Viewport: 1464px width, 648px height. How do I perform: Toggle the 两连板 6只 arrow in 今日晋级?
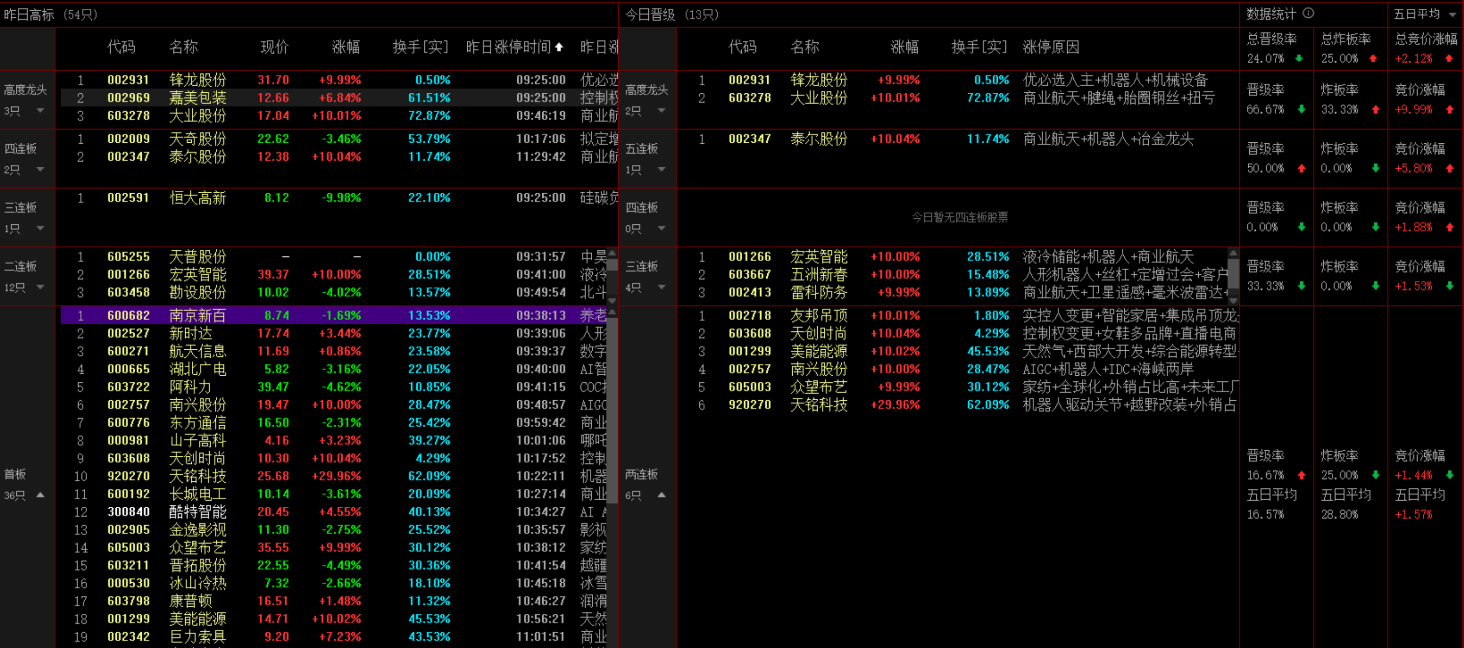662,495
